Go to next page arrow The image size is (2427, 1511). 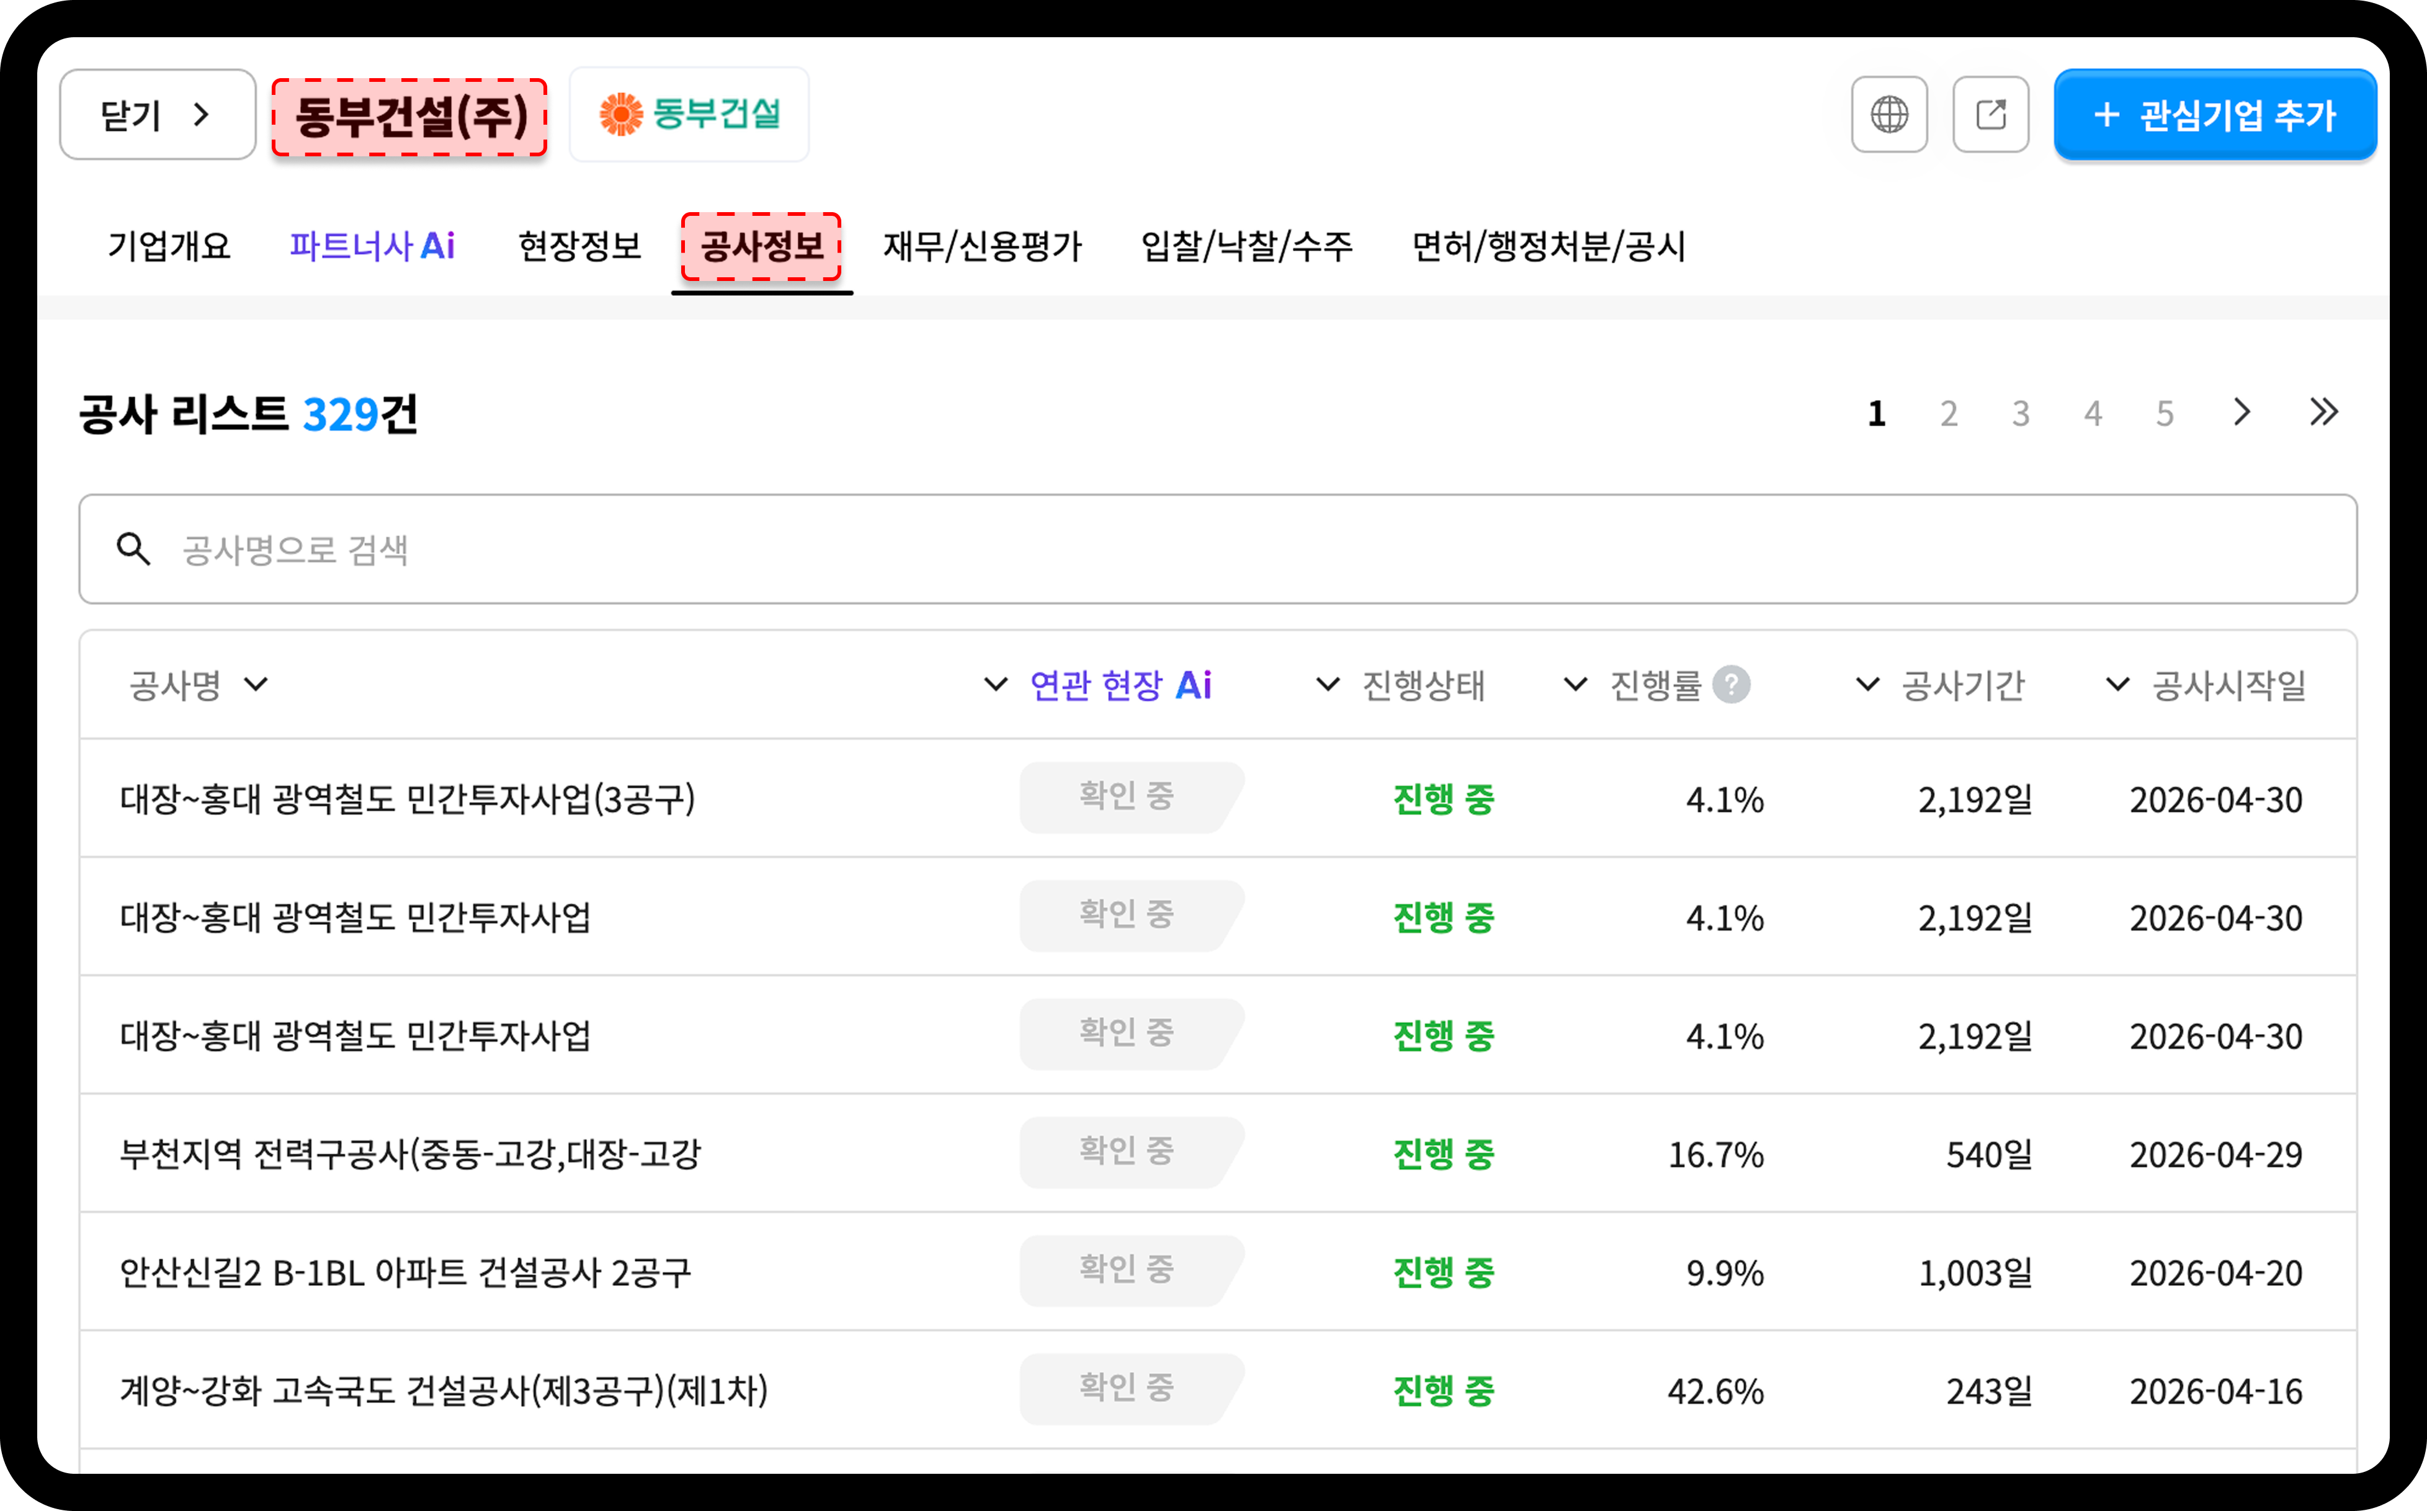pyautogui.click(x=2242, y=412)
